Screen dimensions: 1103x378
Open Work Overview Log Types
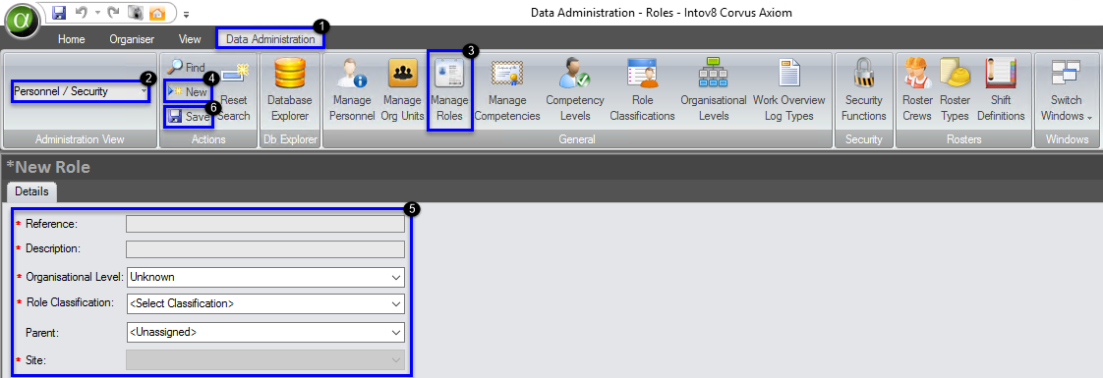tap(788, 90)
